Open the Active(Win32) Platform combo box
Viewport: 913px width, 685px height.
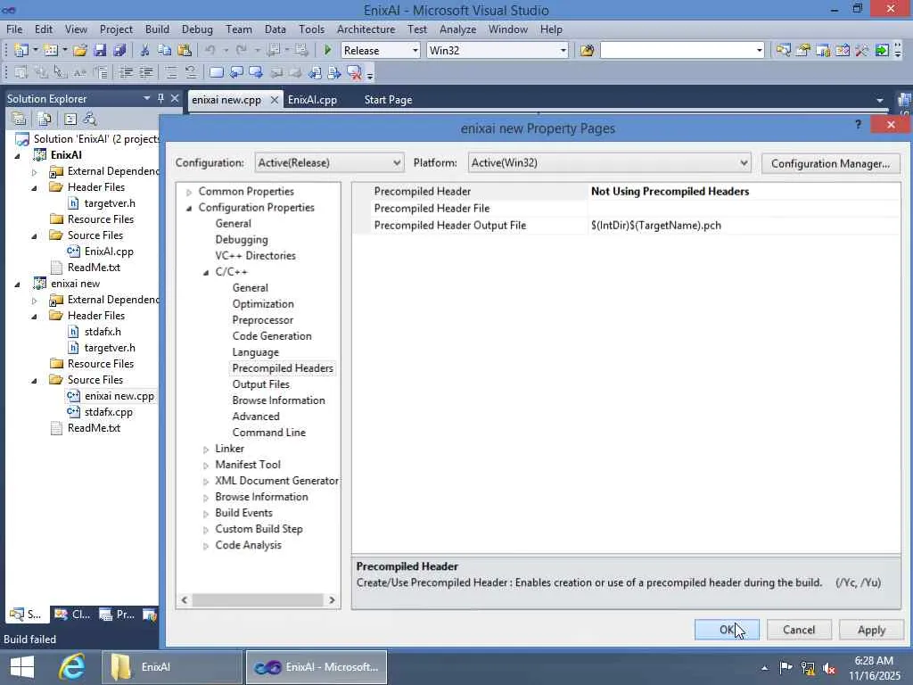tap(609, 162)
